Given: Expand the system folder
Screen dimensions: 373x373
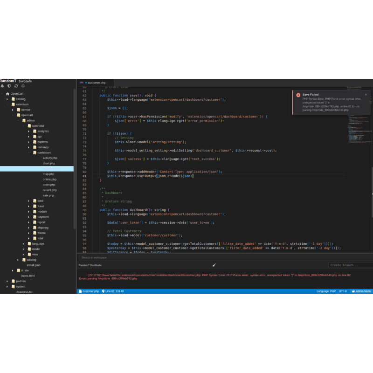Looking at the screenshot, I should [x=7, y=286].
